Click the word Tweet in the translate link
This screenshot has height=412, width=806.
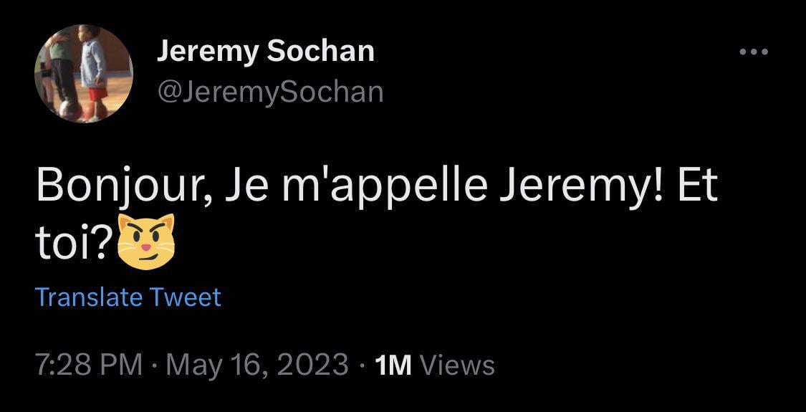point(186,297)
